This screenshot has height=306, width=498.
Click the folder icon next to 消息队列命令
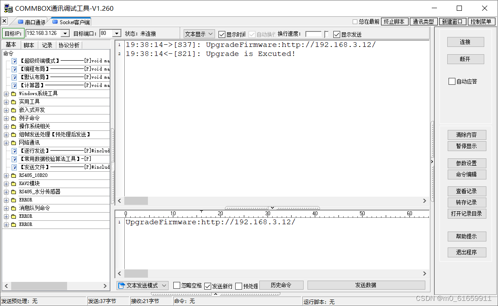pos(14,207)
